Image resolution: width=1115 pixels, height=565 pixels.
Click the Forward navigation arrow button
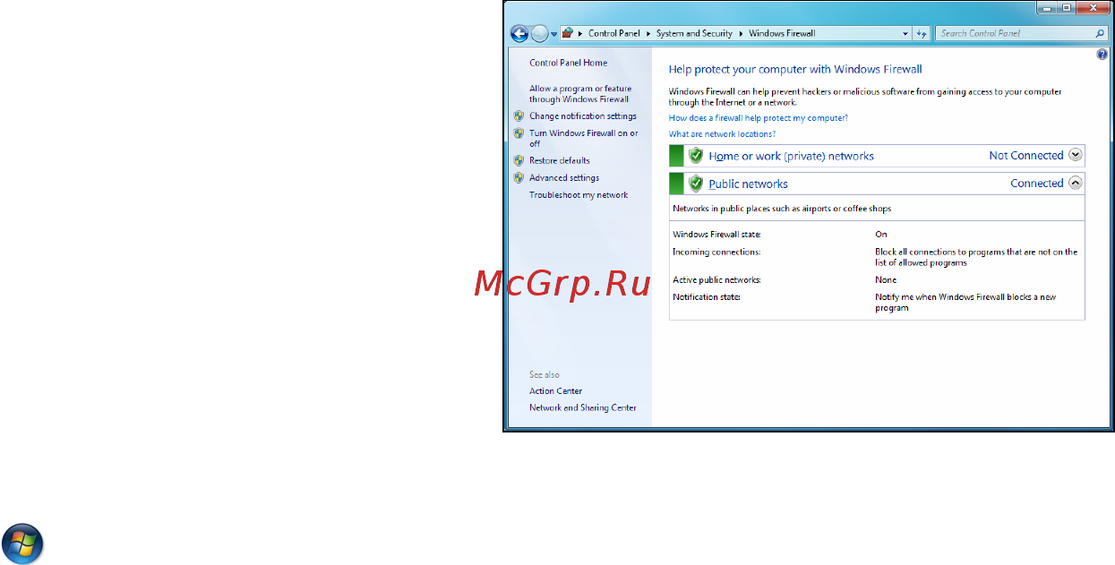coord(539,34)
